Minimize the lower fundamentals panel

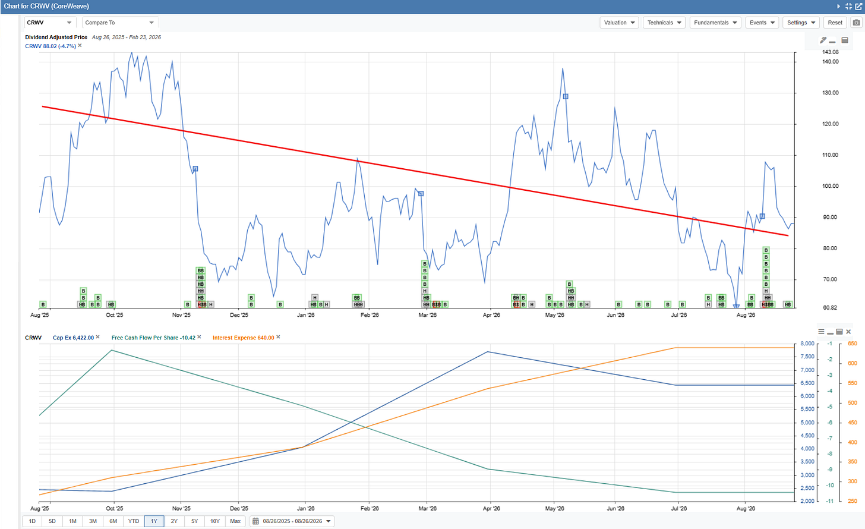pyautogui.click(x=830, y=332)
